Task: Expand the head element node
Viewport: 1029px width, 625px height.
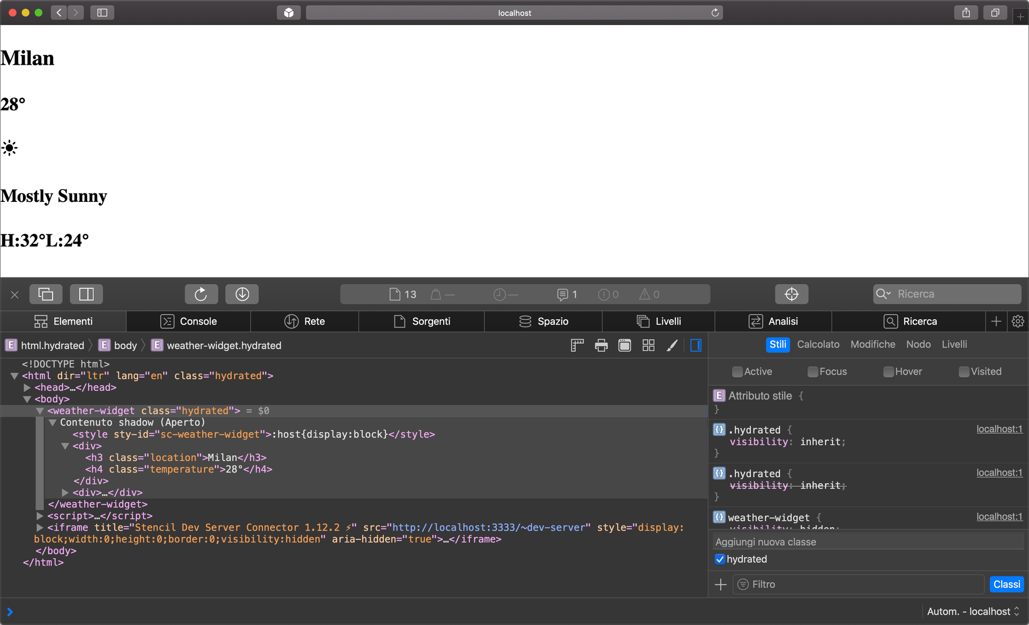Action: pyautogui.click(x=27, y=387)
